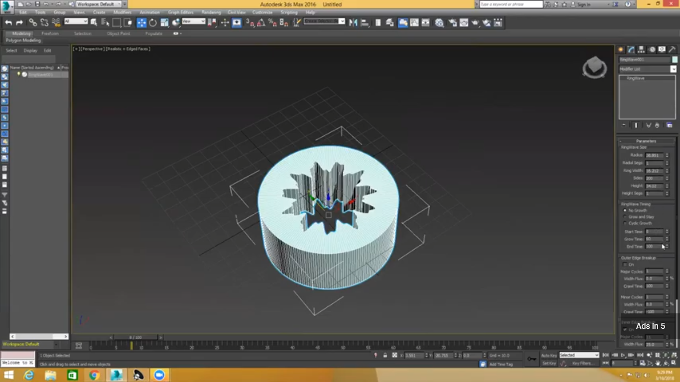The height and width of the screenshot is (382, 680).
Task: Expand the Workspace: Default dropdown
Action: 99,4
